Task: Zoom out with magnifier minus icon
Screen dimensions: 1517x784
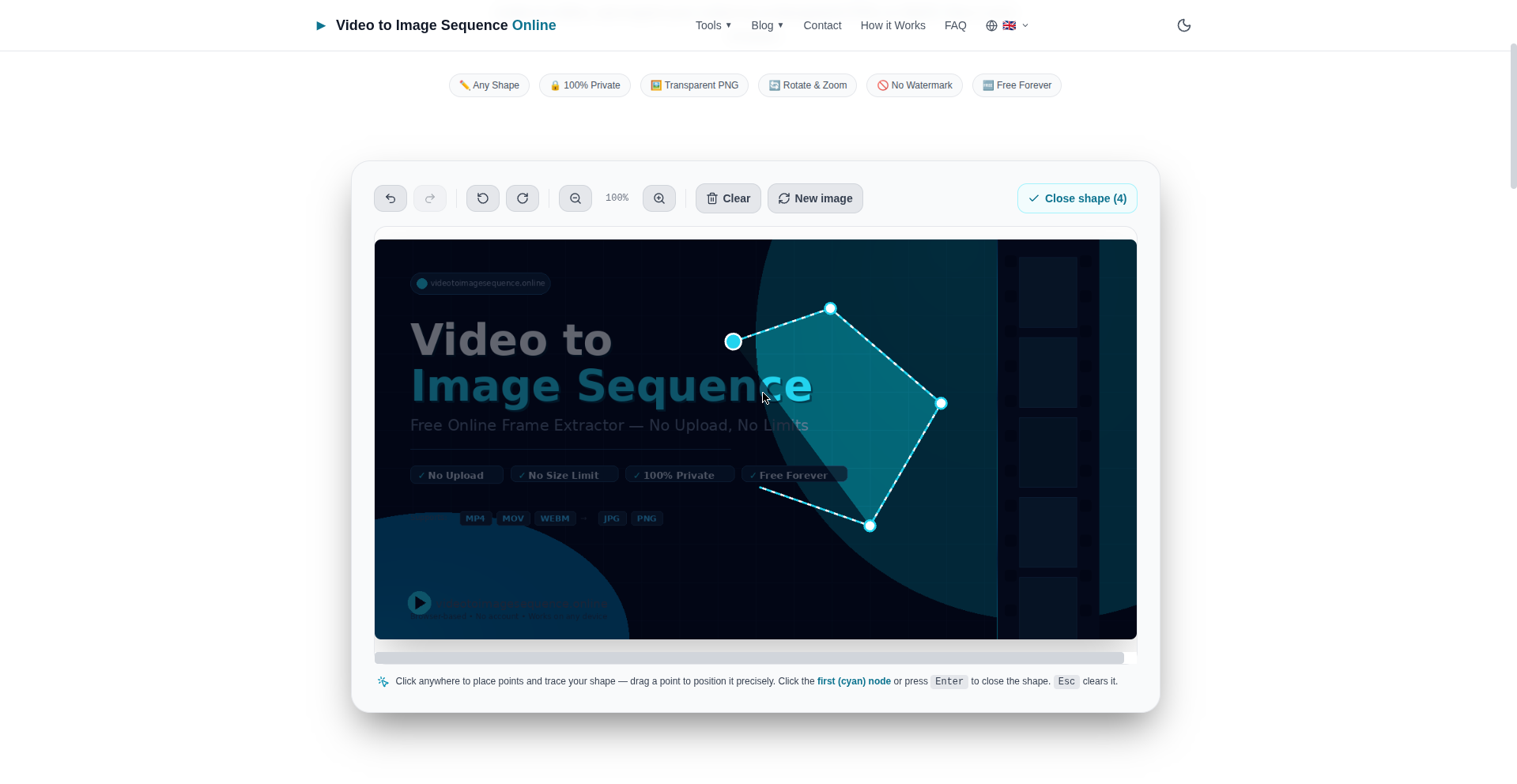Action: [x=575, y=198]
